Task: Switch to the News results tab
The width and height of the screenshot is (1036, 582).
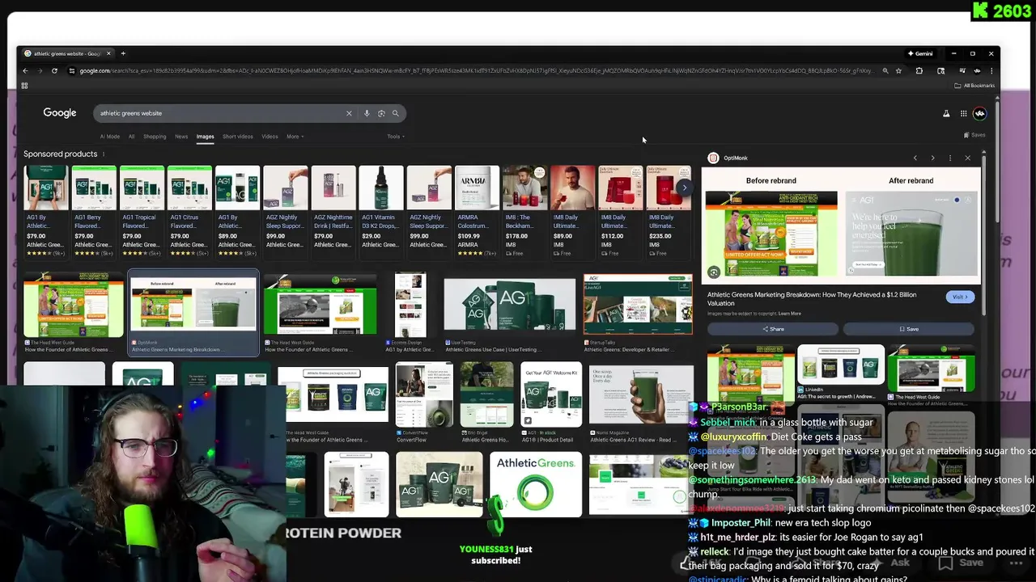Action: pyautogui.click(x=181, y=137)
